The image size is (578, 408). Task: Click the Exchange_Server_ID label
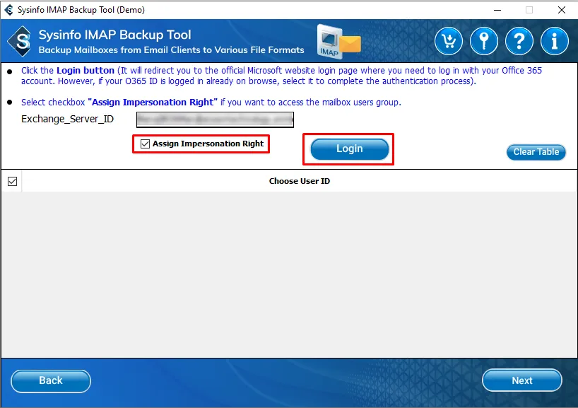(67, 119)
